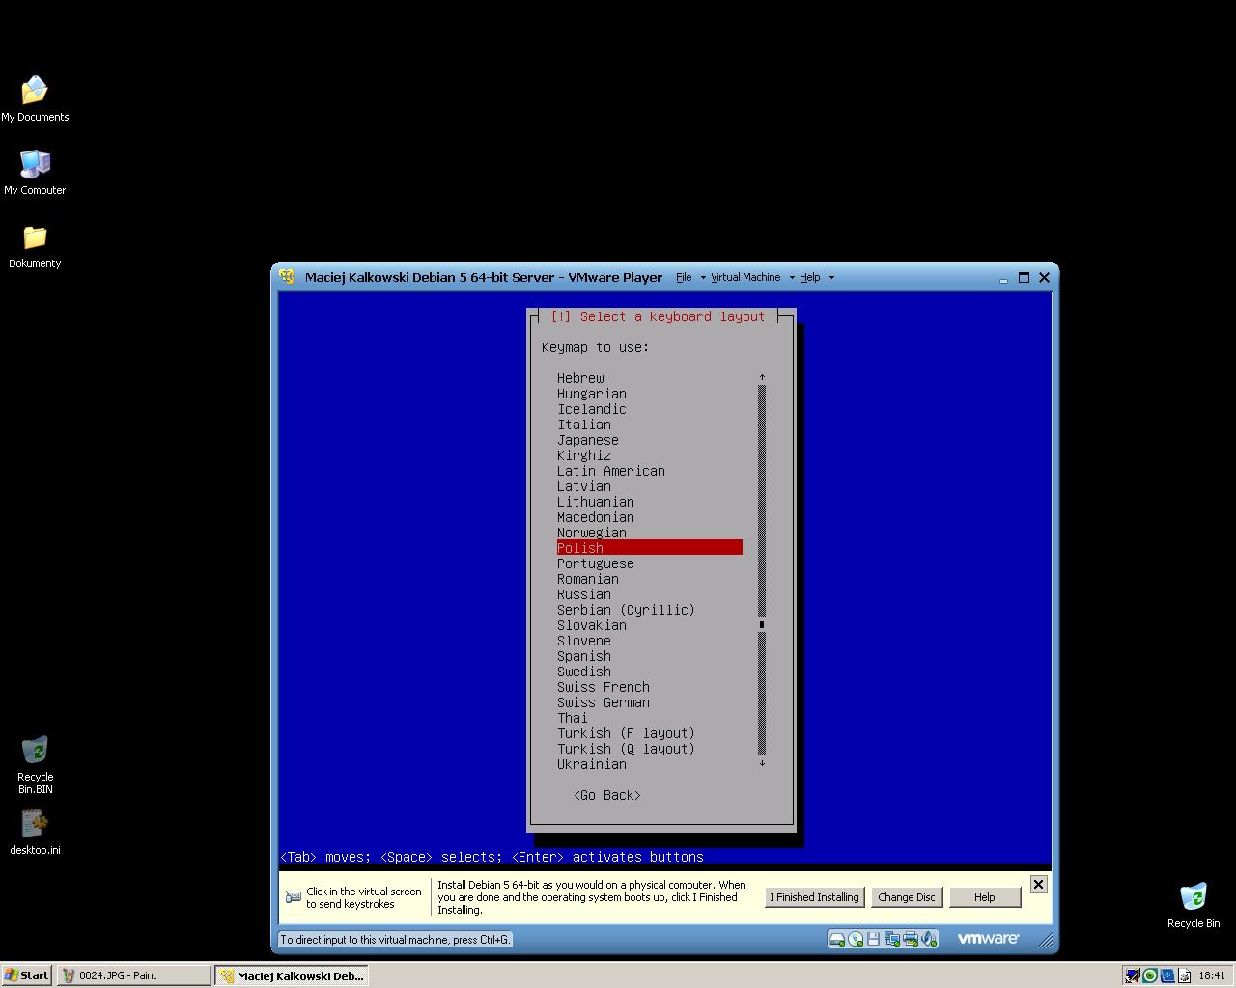The width and height of the screenshot is (1236, 988).
Task: Click the I Finished Installing button
Action: tap(814, 897)
